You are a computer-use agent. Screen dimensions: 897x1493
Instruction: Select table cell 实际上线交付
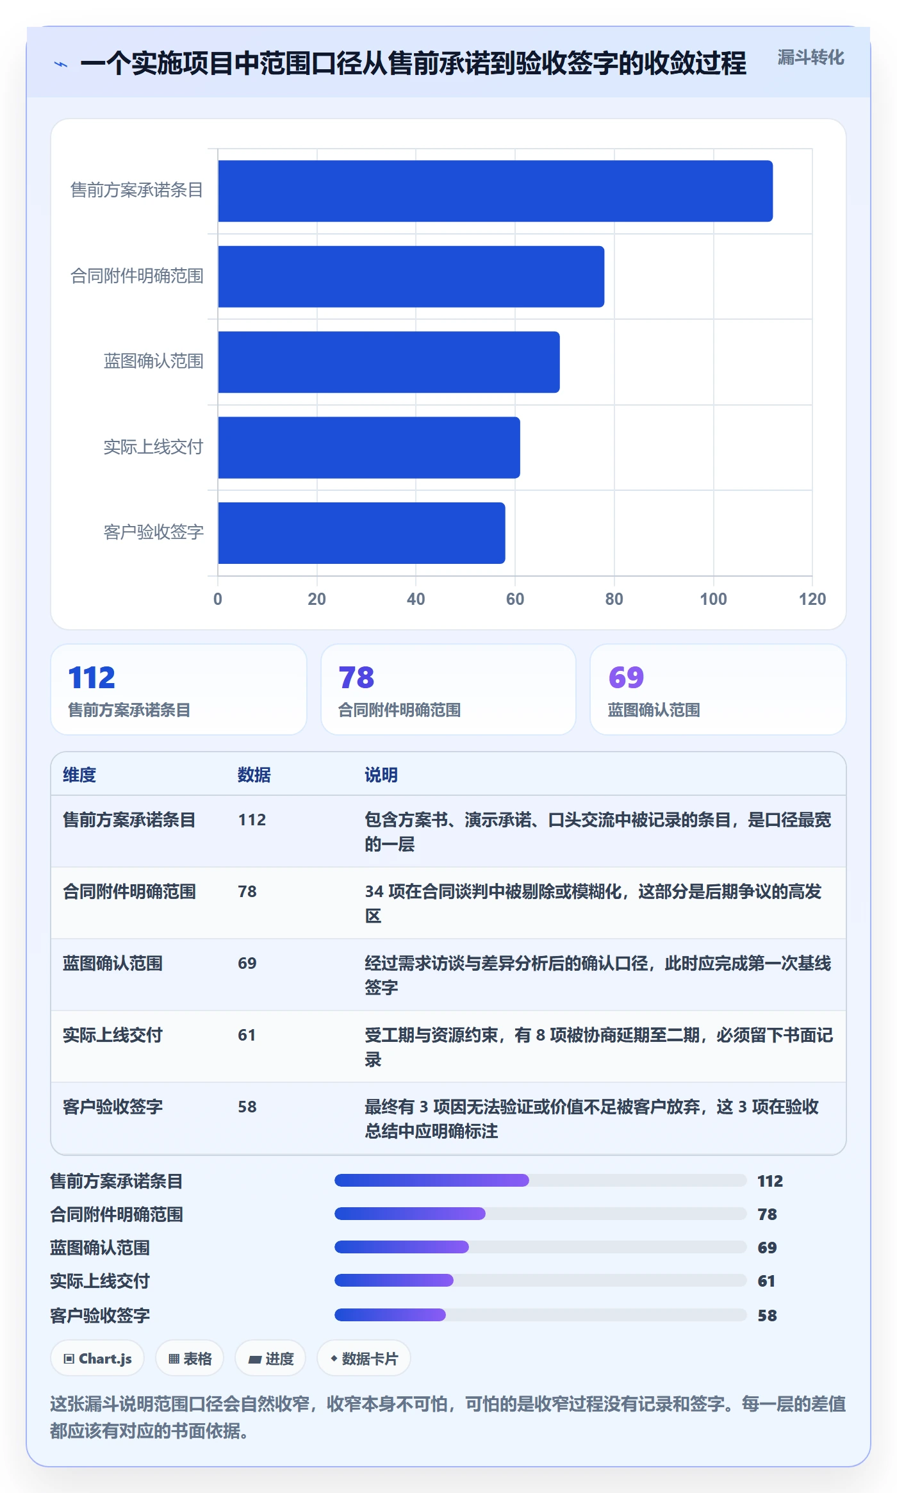click(113, 1035)
